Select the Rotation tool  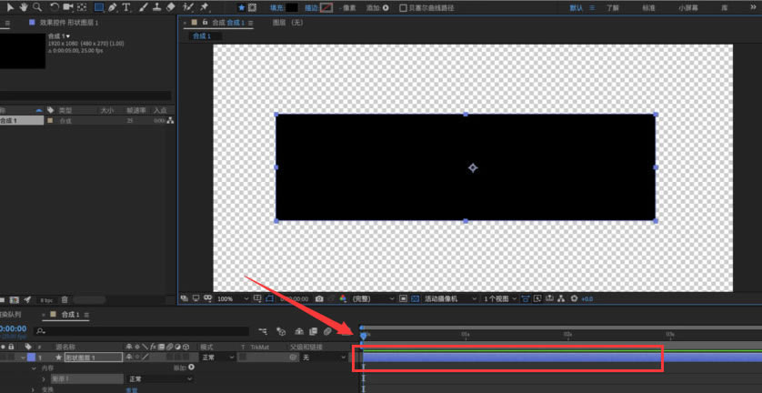55,6
